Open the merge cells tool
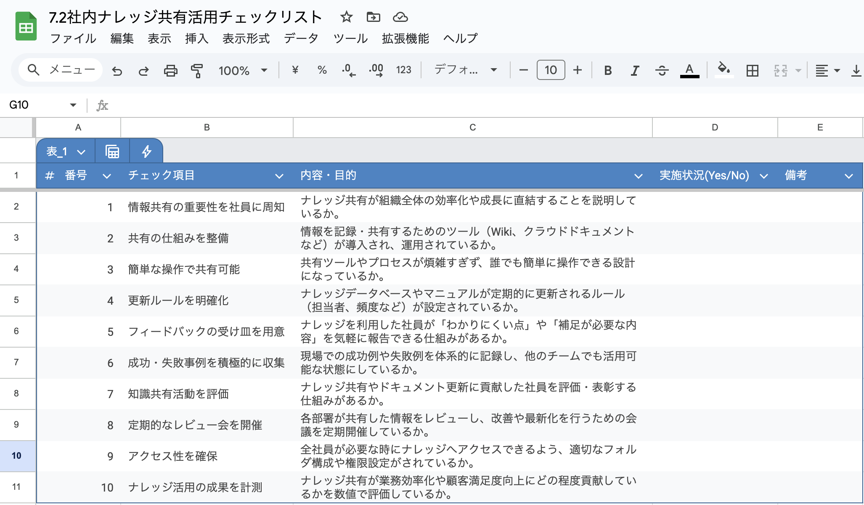Viewport: 864px width, 505px height. (781, 70)
